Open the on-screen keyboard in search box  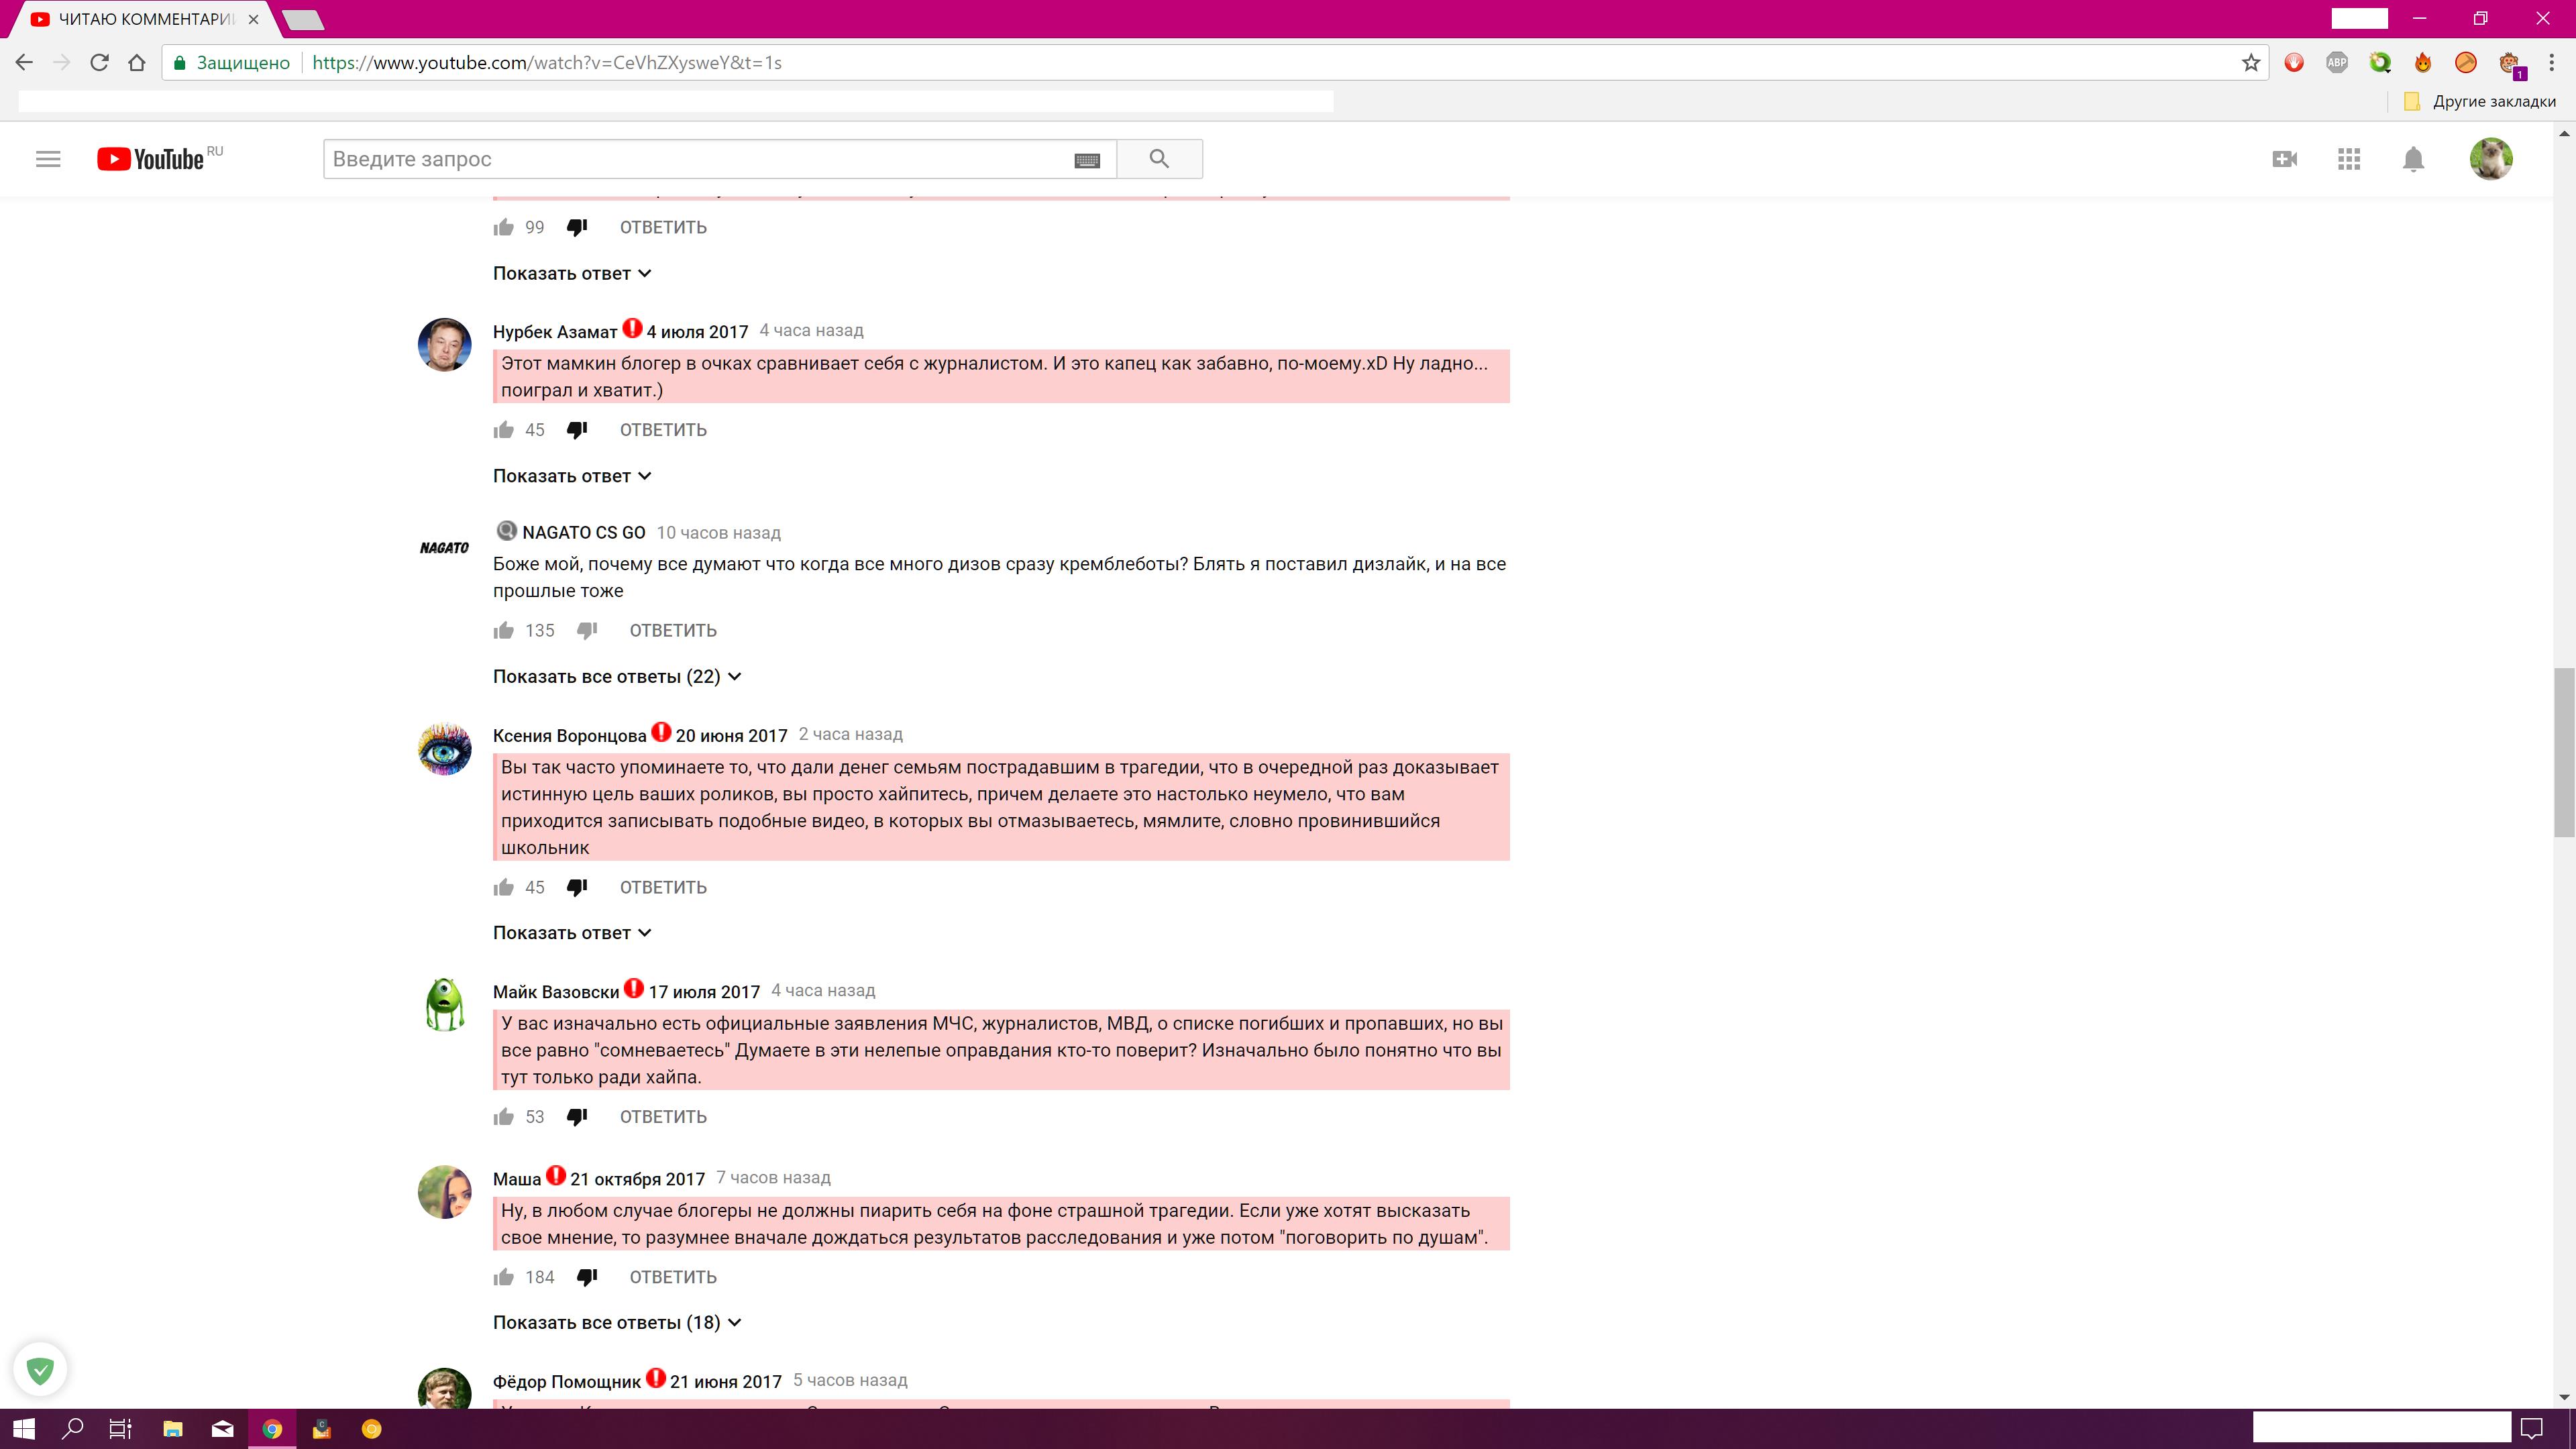(1087, 160)
